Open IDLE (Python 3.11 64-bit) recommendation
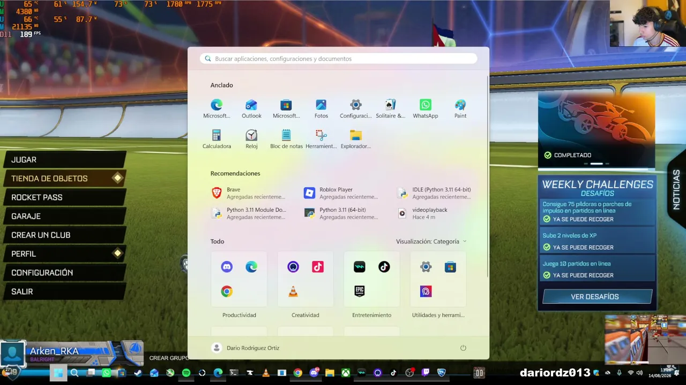Screen dimensions: 686x385 [x=435, y=193]
